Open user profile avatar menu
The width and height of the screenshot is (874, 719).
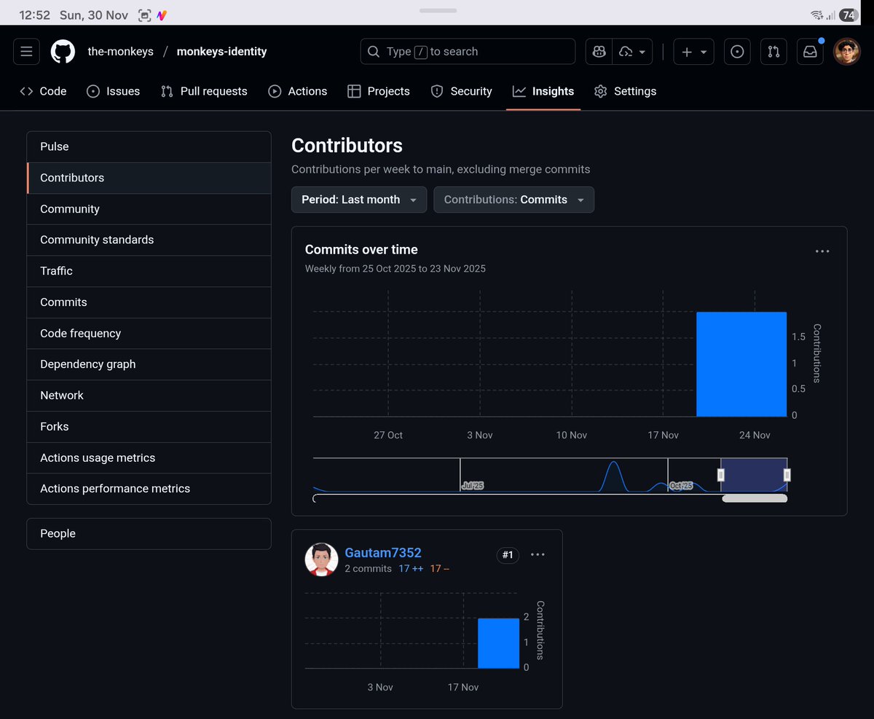(847, 52)
